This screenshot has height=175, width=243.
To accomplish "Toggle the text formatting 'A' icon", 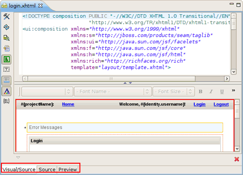I will (x=7, y=91).
